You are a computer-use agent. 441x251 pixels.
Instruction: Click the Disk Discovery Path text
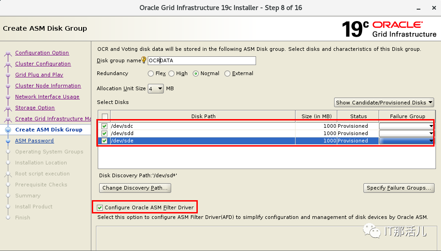[x=138, y=175]
